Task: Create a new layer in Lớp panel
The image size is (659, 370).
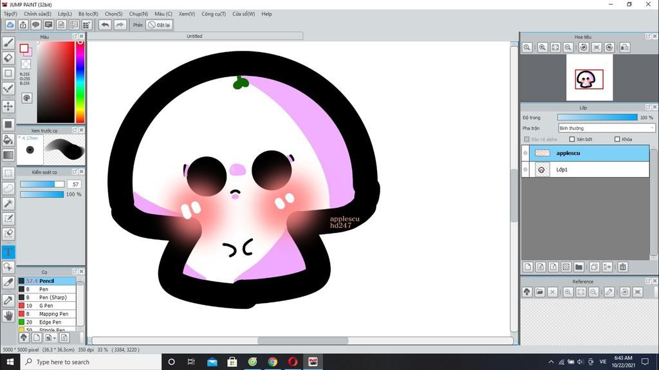Action: (x=528, y=267)
